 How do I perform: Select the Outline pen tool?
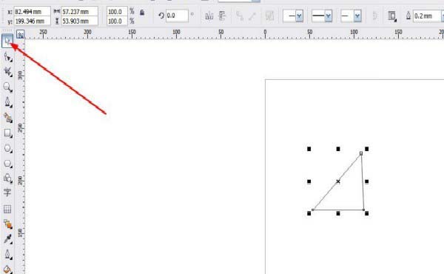pyautogui.click(x=7, y=254)
